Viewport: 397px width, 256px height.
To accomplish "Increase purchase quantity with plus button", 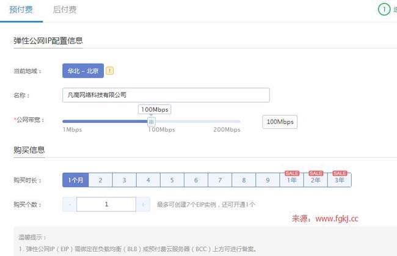I will point(143,205).
